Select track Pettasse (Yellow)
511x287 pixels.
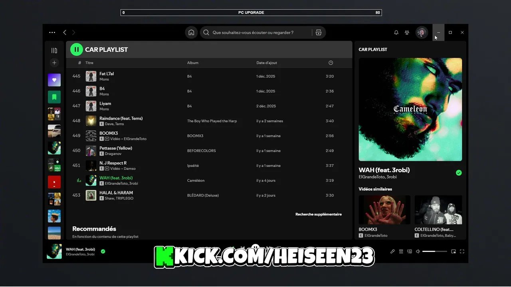(209, 151)
